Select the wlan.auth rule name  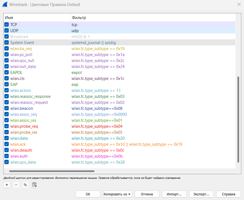(19, 156)
